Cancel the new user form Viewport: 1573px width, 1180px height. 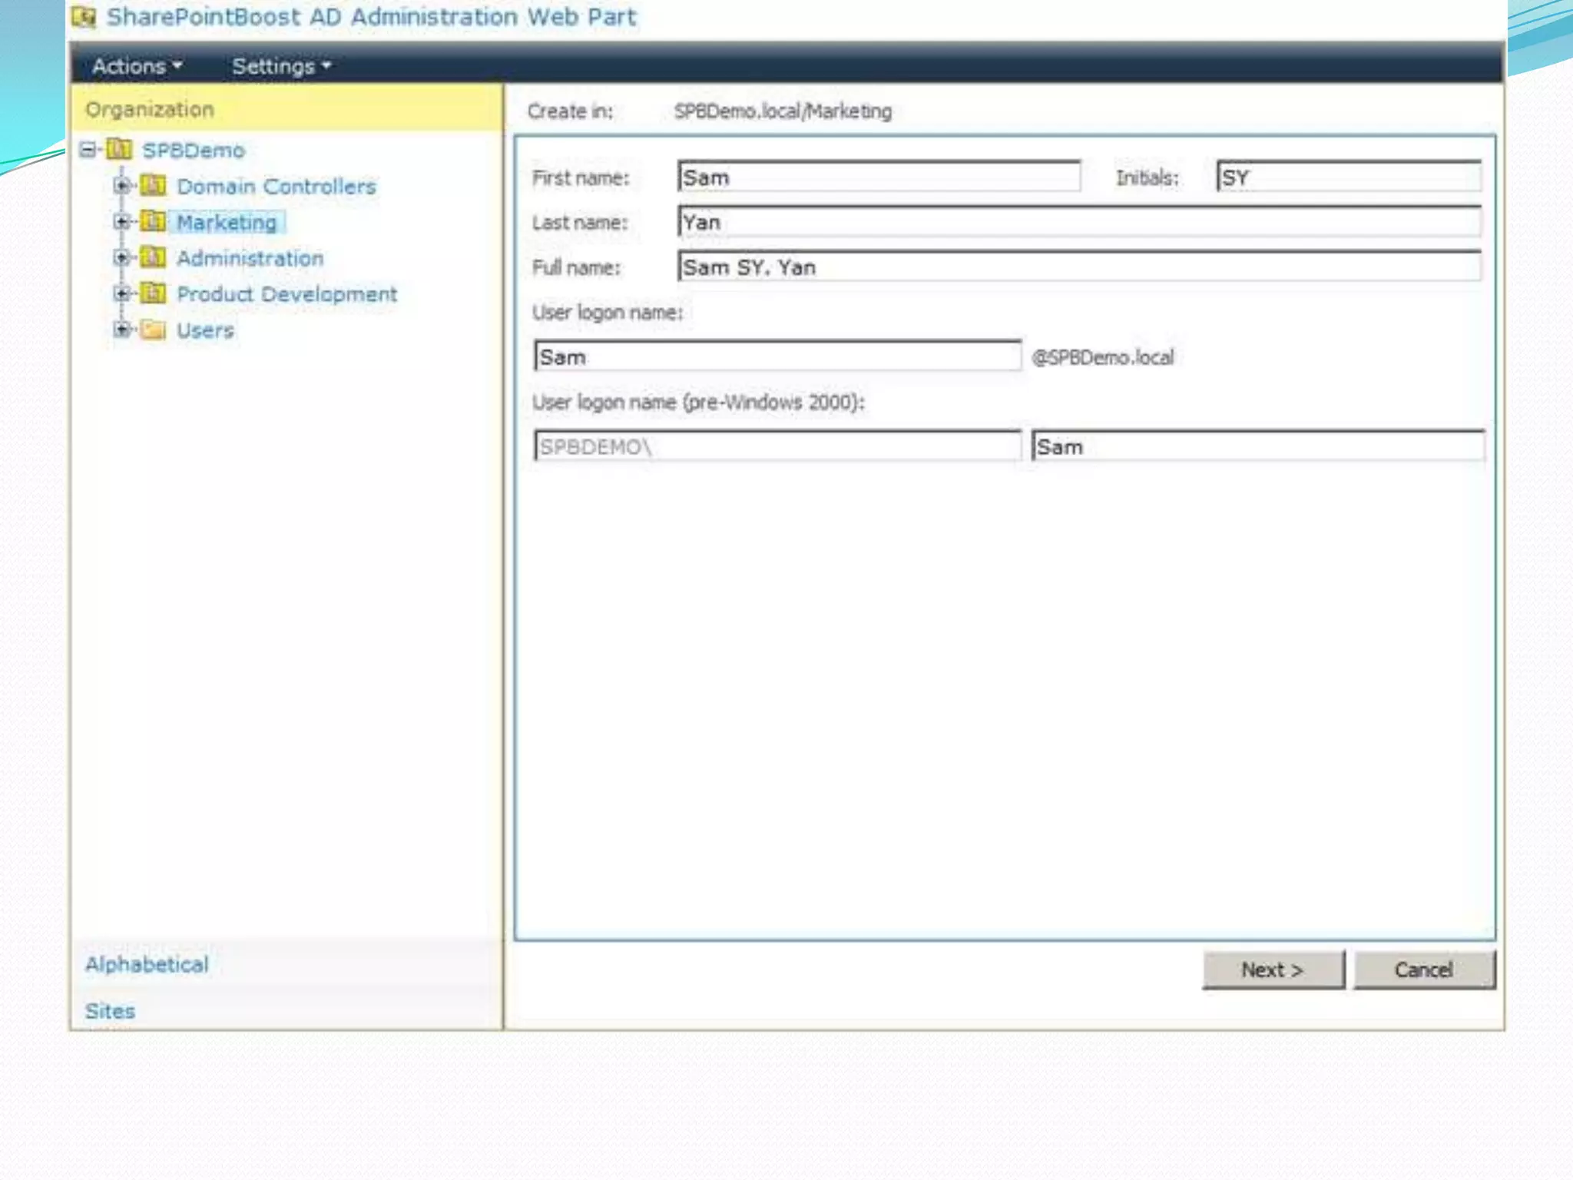pyautogui.click(x=1423, y=970)
